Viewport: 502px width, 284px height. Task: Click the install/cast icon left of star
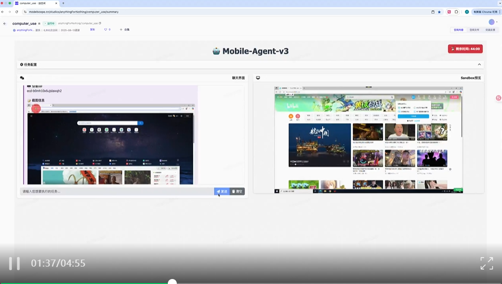[x=433, y=12]
